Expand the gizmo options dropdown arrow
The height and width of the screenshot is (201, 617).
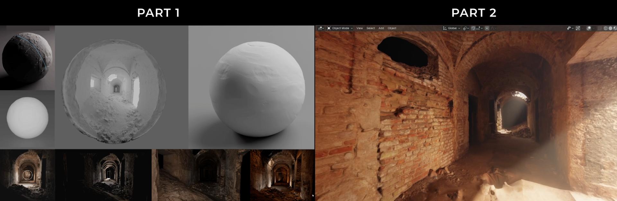point(583,28)
